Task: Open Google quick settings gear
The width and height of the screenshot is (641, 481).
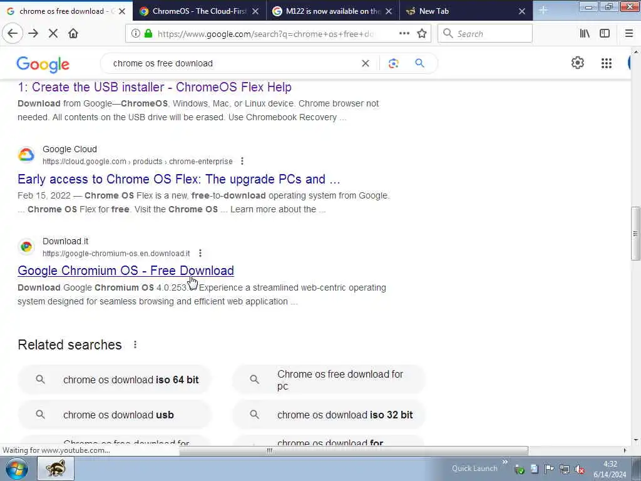Action: (x=577, y=63)
